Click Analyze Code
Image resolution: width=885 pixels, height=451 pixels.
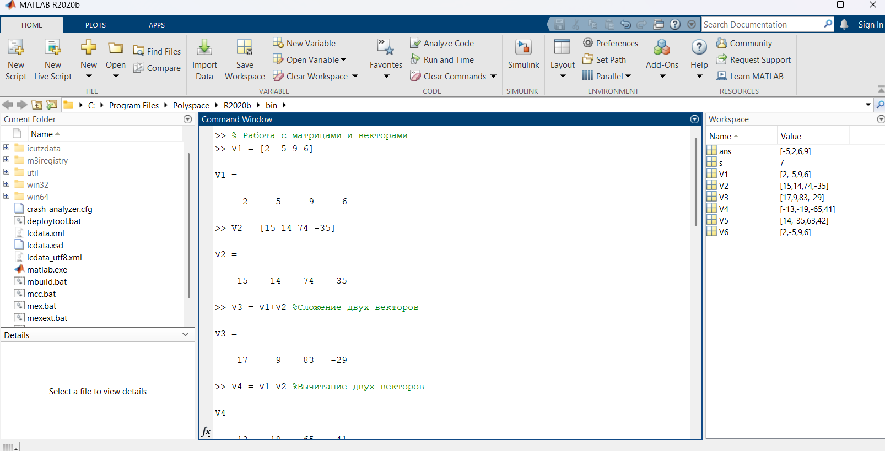click(x=442, y=43)
